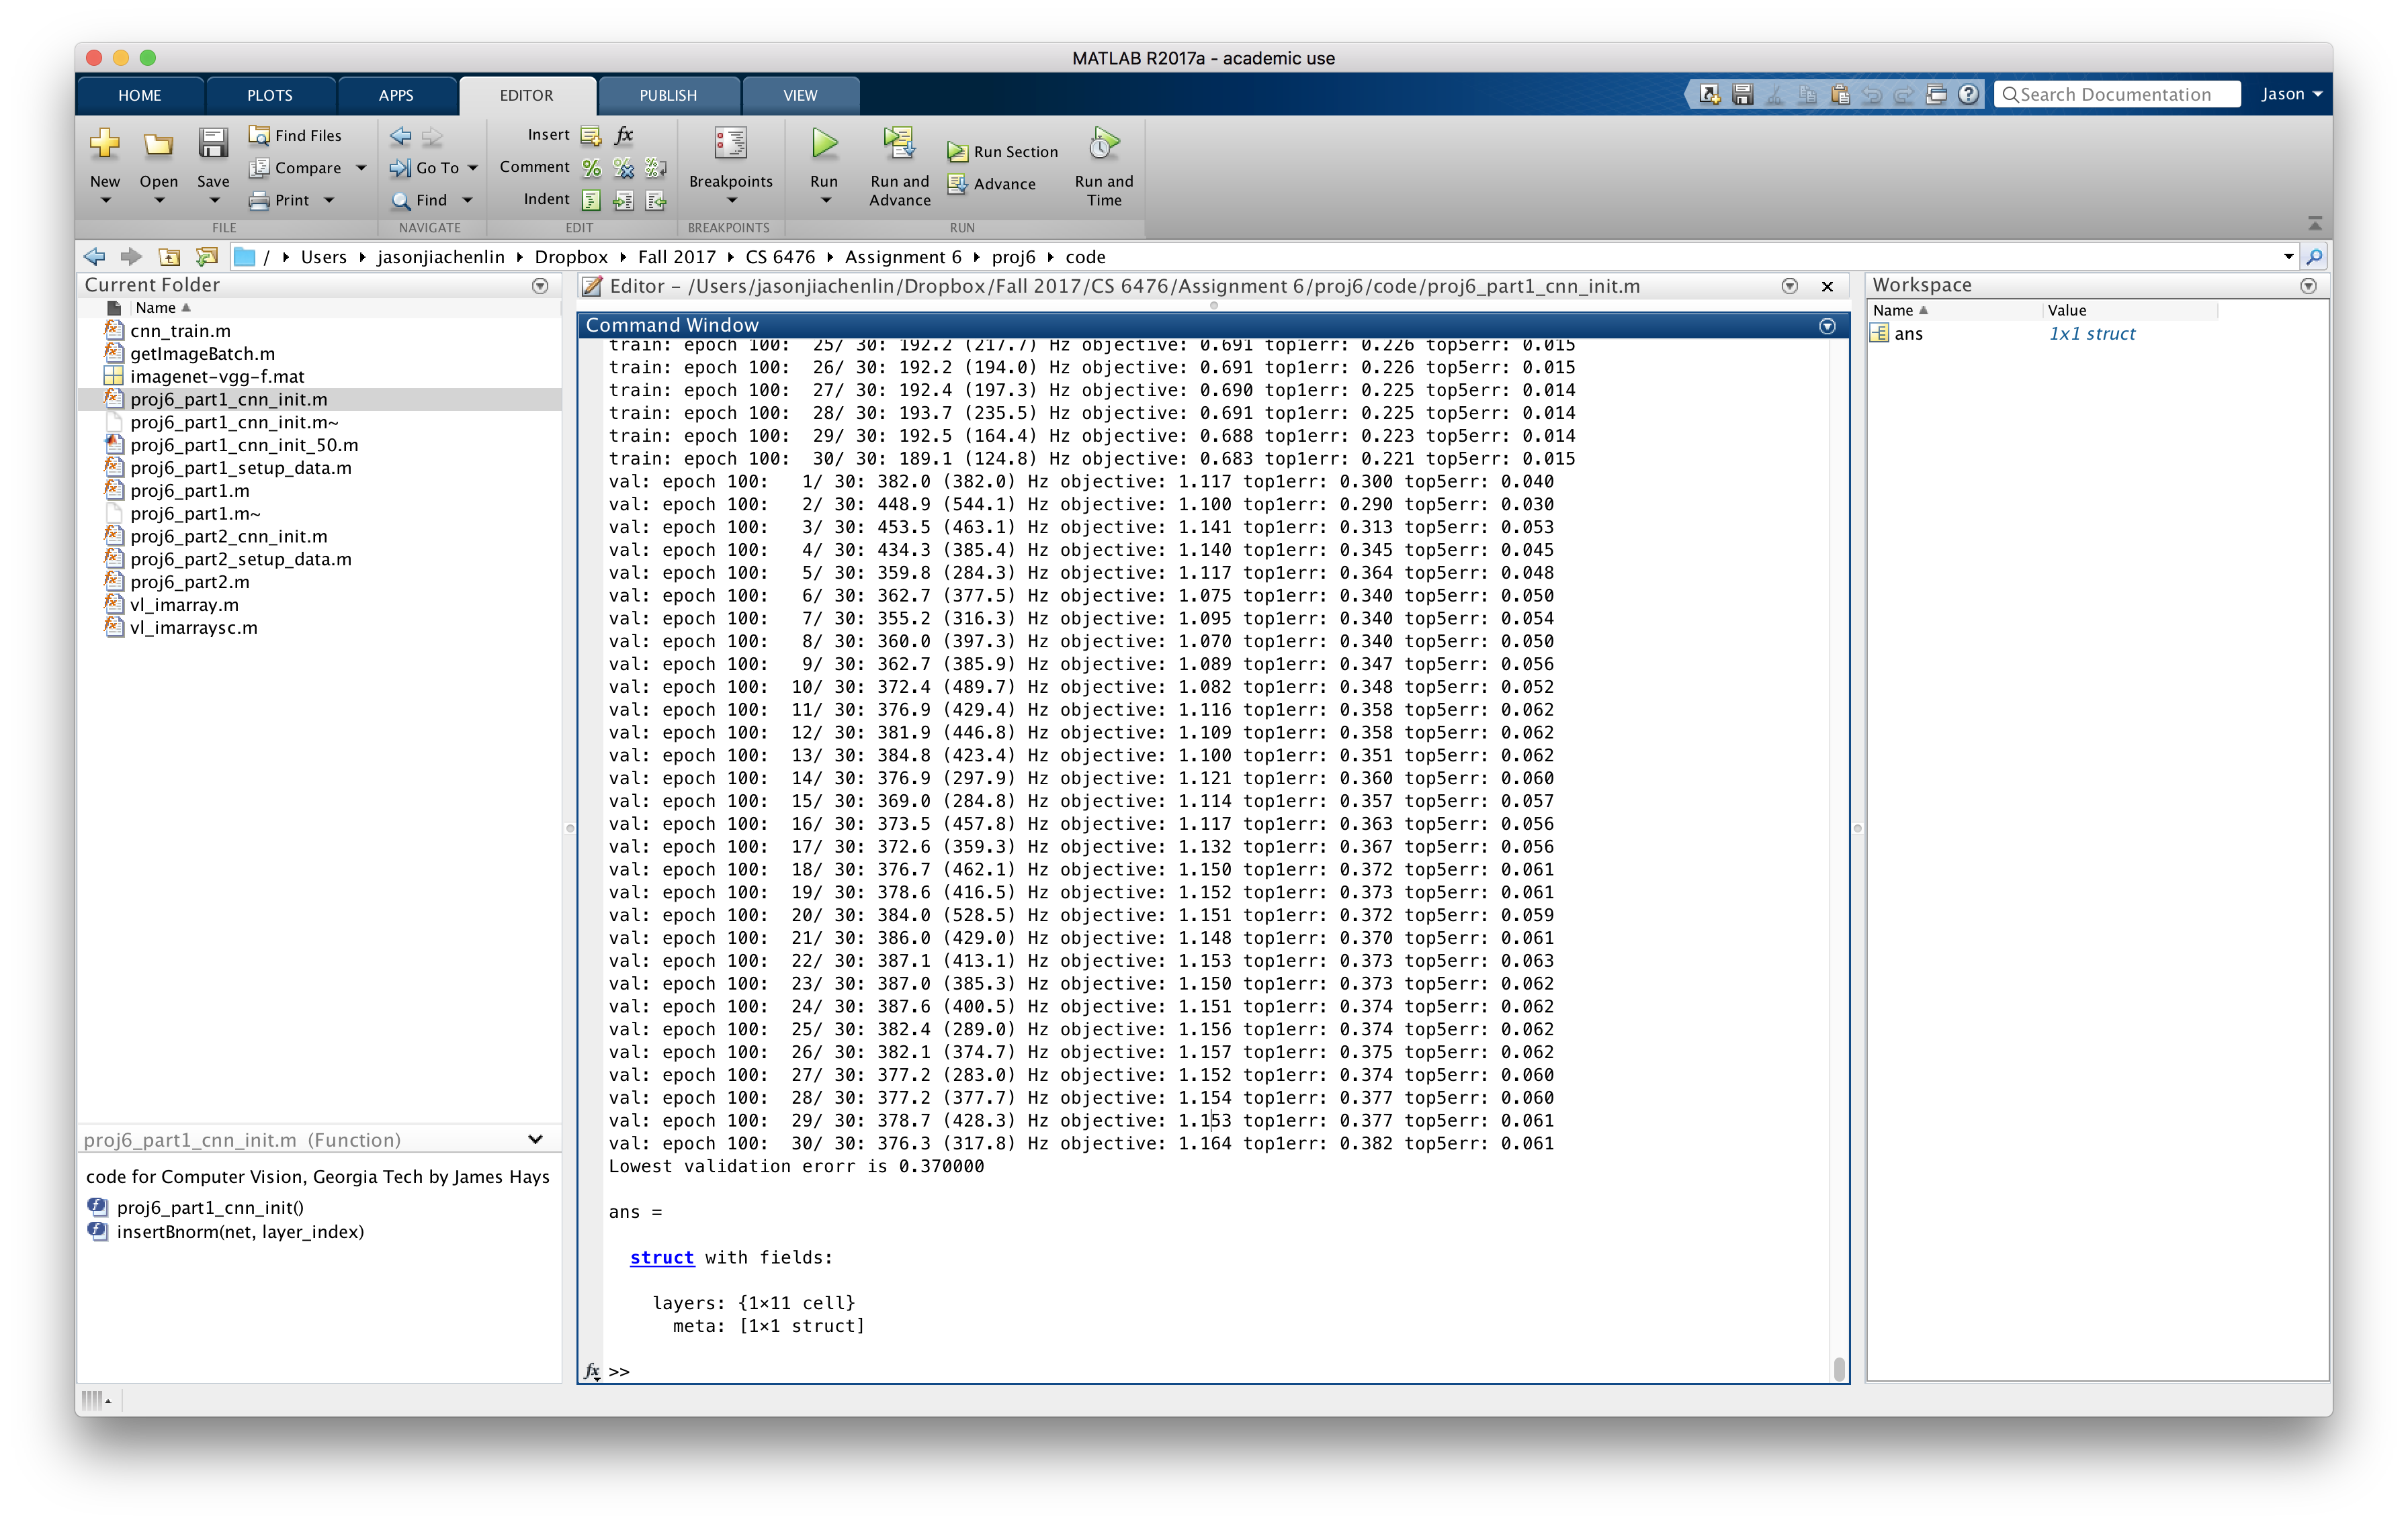Collapse the proj6_part1_cnn_init.m function details panel

535,1139
